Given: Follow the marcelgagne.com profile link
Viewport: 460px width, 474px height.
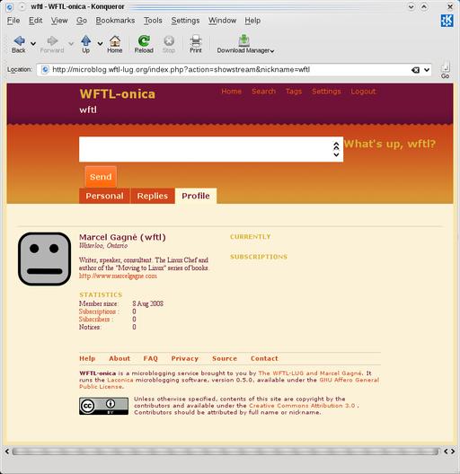Looking at the screenshot, I should click(118, 276).
